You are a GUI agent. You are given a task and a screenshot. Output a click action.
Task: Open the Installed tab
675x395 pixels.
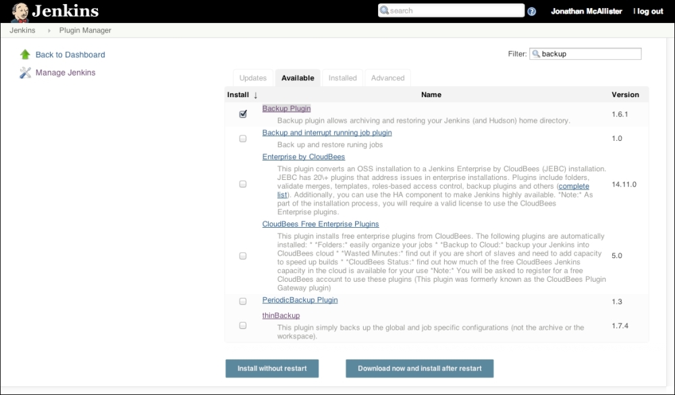pos(343,78)
